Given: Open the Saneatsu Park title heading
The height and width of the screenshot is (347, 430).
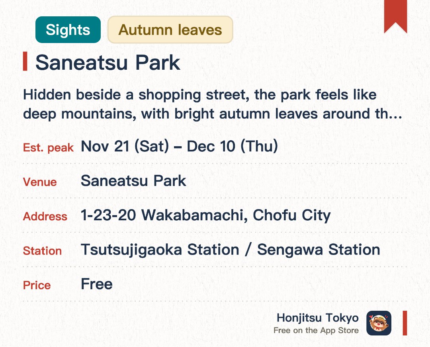Looking at the screenshot, I should click(108, 63).
